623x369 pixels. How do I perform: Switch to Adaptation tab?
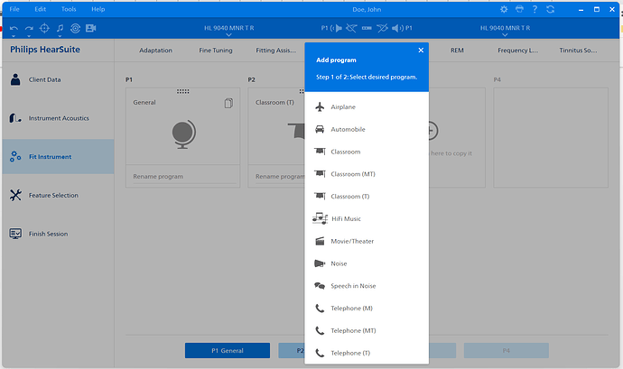click(155, 50)
